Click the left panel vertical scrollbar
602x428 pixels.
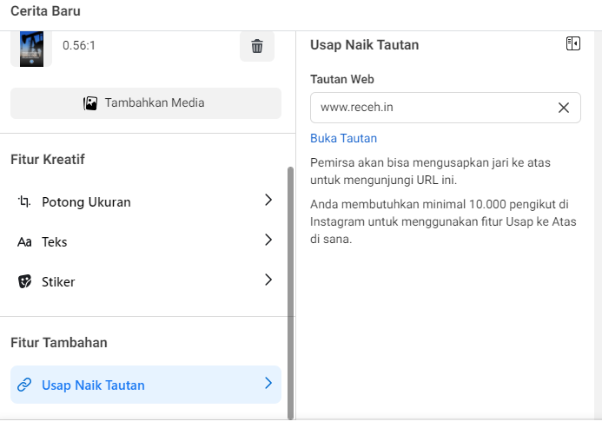[x=290, y=293]
